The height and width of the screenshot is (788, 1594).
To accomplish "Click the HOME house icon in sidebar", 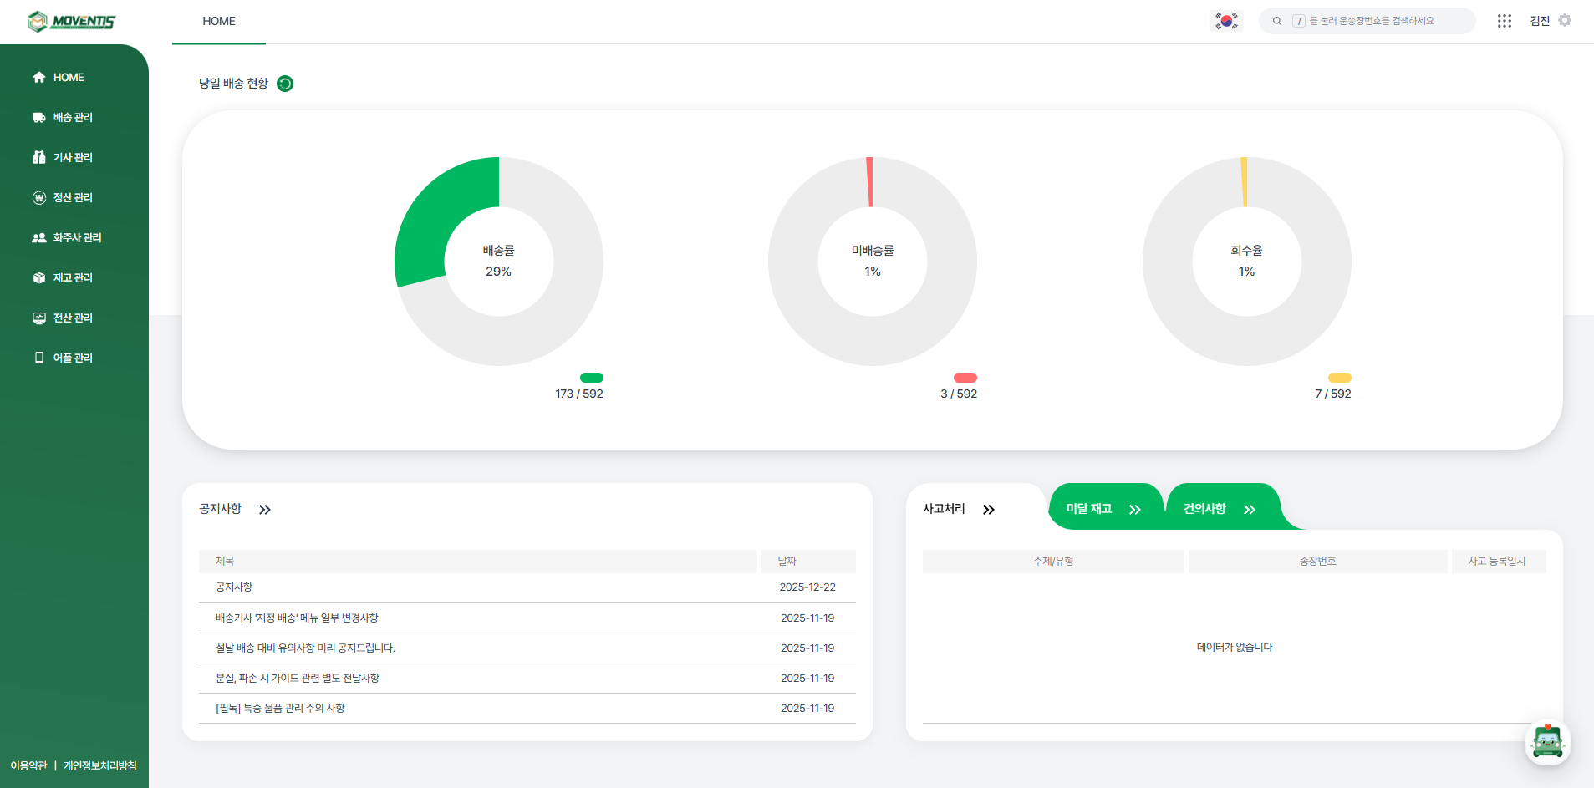I will (39, 77).
